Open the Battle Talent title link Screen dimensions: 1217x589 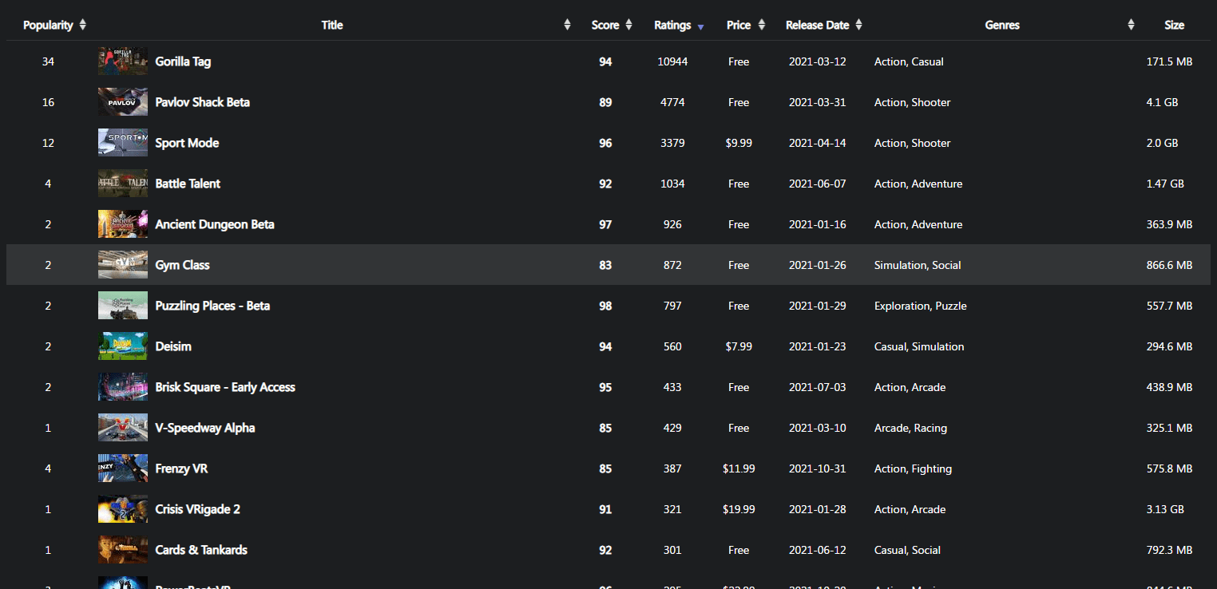(188, 184)
